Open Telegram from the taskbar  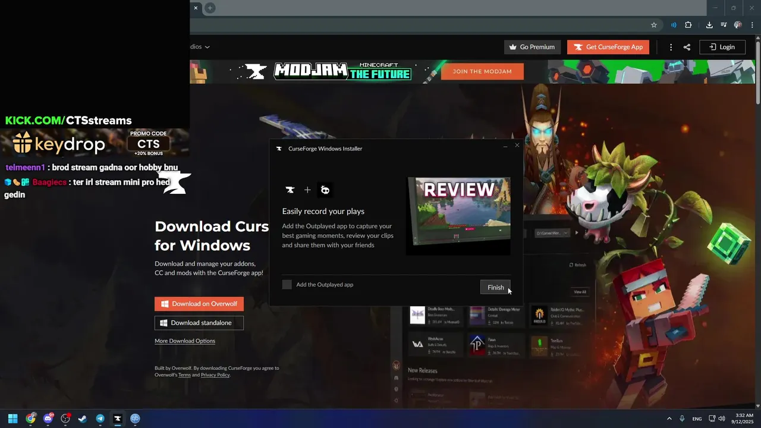(x=100, y=418)
